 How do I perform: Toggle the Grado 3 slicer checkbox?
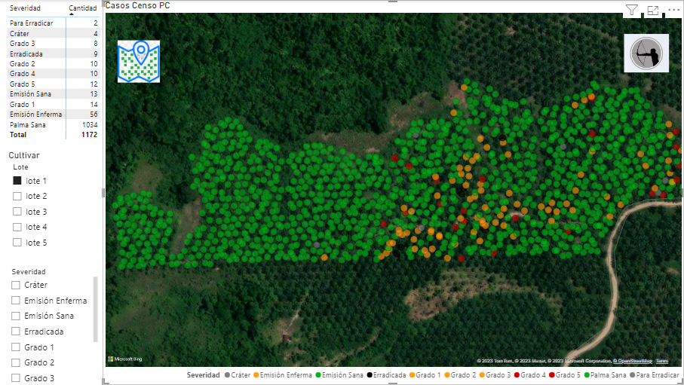(x=16, y=378)
